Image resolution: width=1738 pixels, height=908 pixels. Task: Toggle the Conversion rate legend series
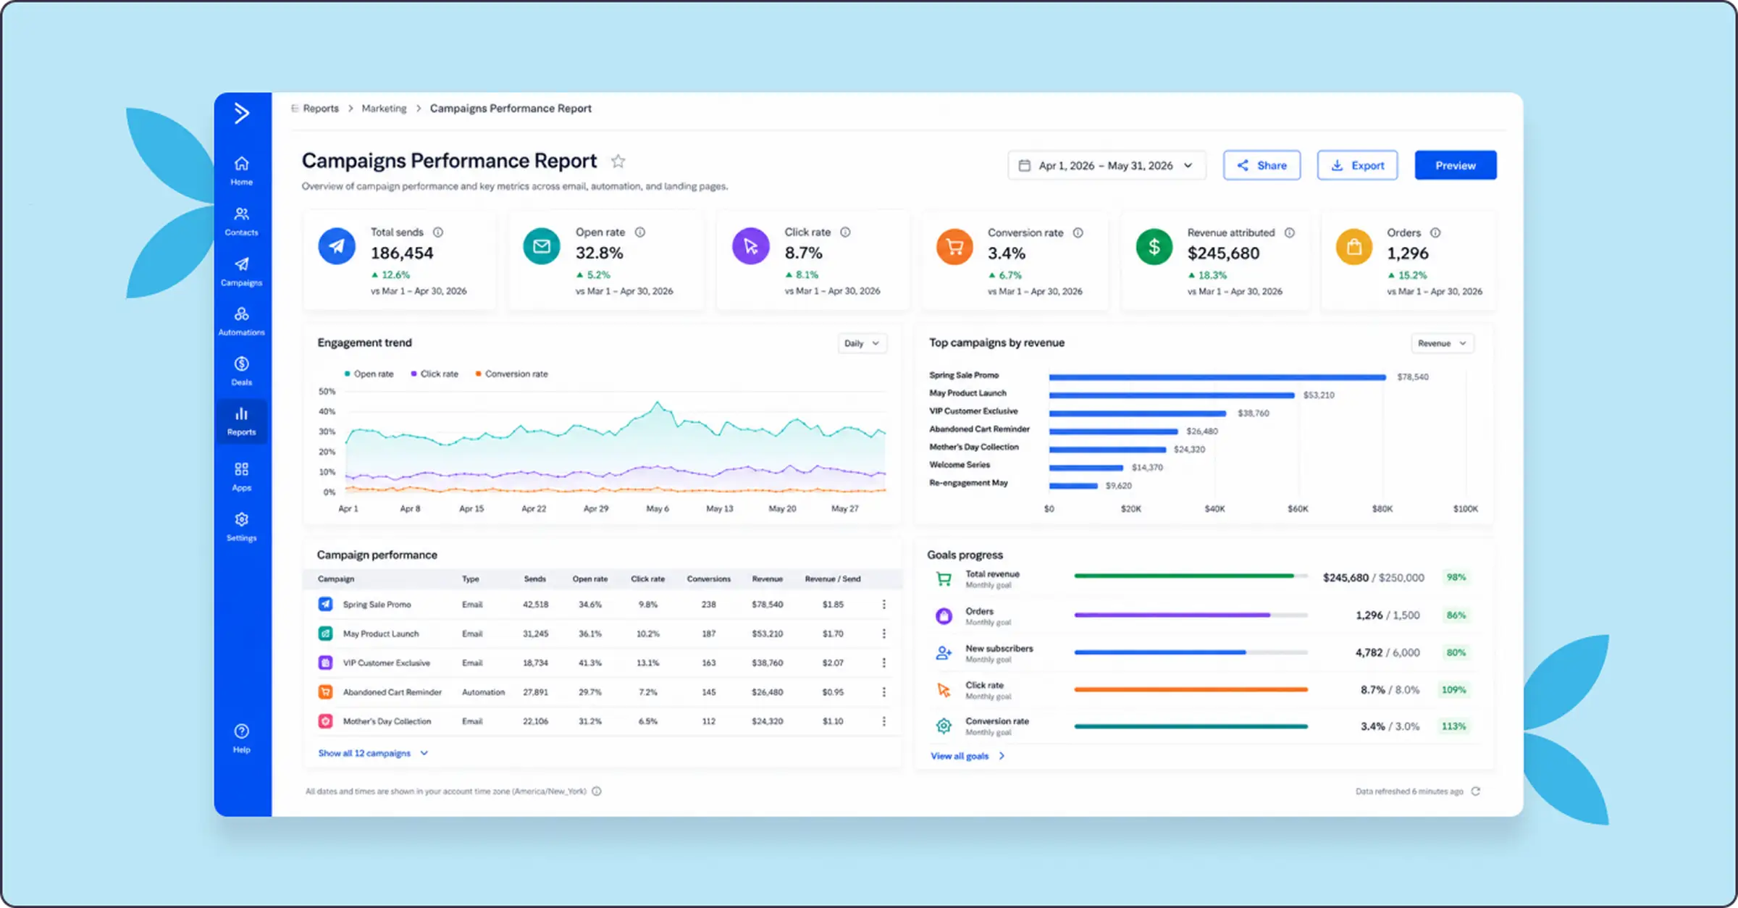(x=511, y=374)
